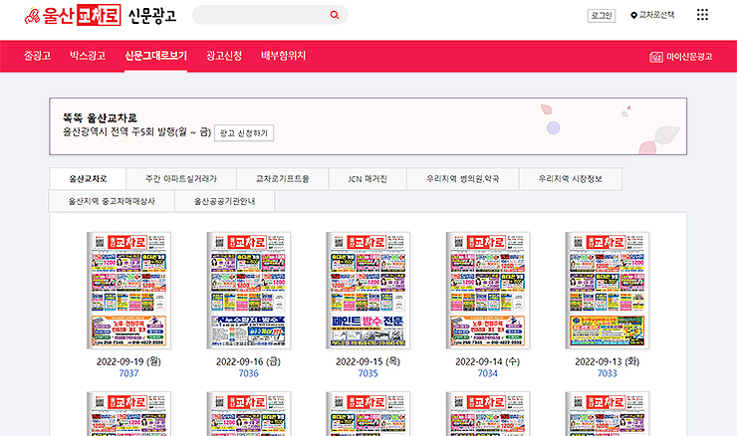Open the 배부함위치 menu
The height and width of the screenshot is (436, 737).
click(x=284, y=56)
